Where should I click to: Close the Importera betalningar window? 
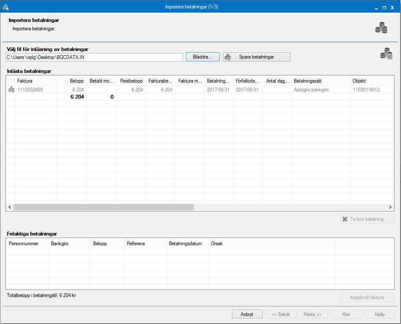click(392, 8)
